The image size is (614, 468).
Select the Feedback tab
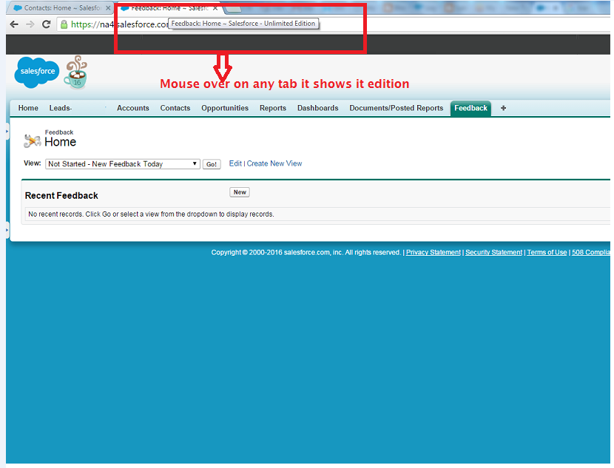(470, 109)
